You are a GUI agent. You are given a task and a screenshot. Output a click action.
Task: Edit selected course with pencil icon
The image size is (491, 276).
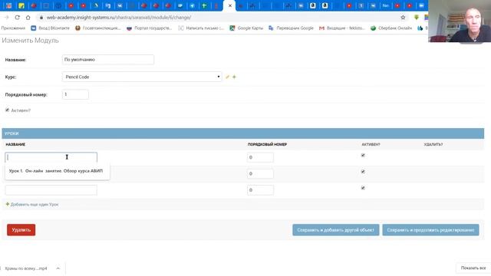click(x=227, y=77)
